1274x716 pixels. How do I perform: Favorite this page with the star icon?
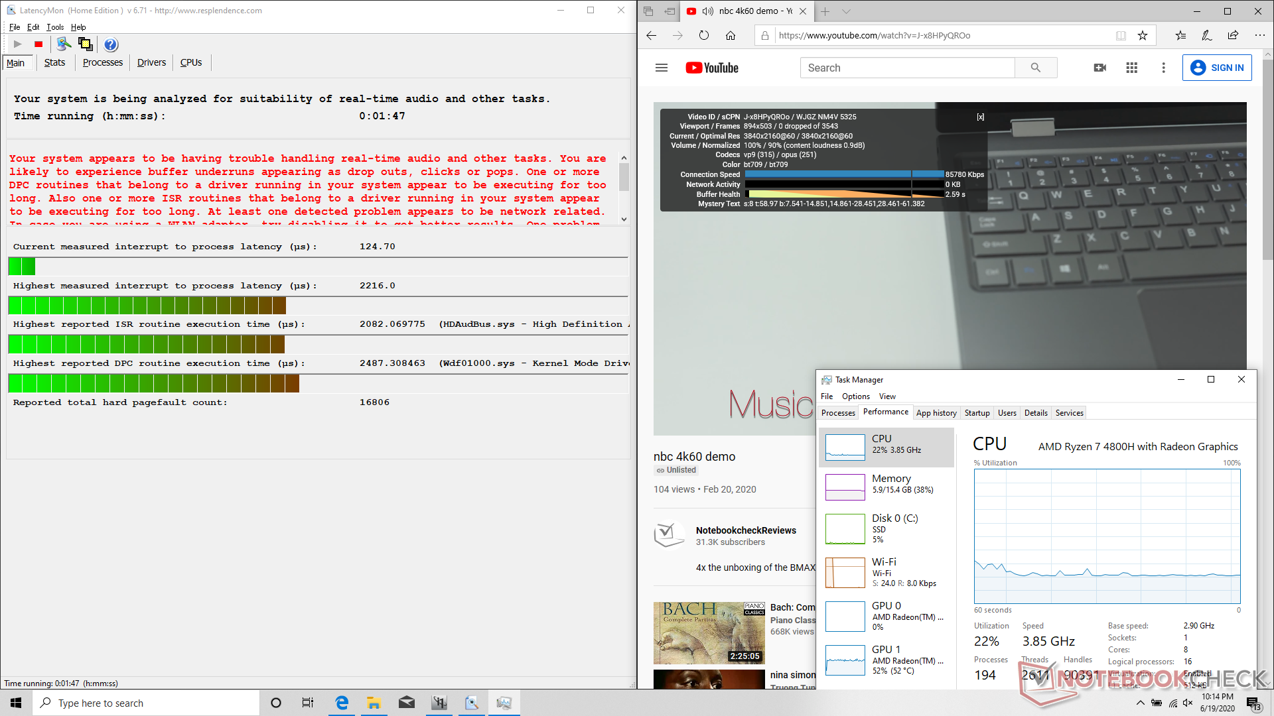click(1143, 36)
